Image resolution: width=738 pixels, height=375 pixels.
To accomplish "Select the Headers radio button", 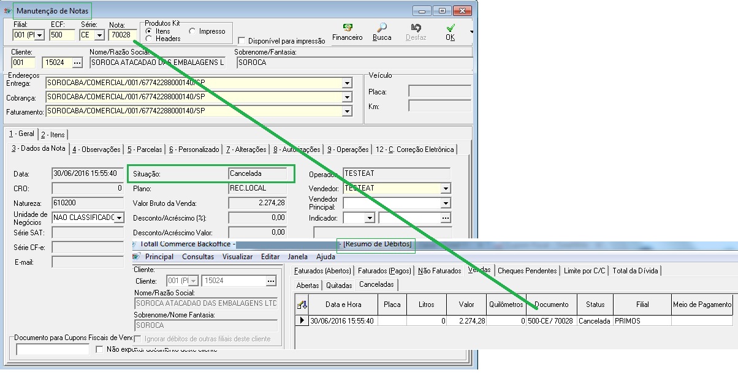I will (149, 39).
